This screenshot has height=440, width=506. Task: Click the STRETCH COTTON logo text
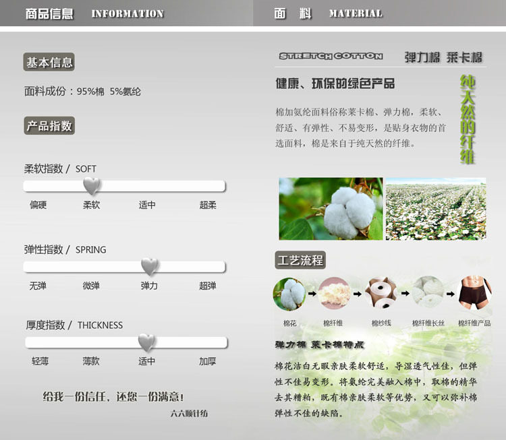[x=331, y=56]
